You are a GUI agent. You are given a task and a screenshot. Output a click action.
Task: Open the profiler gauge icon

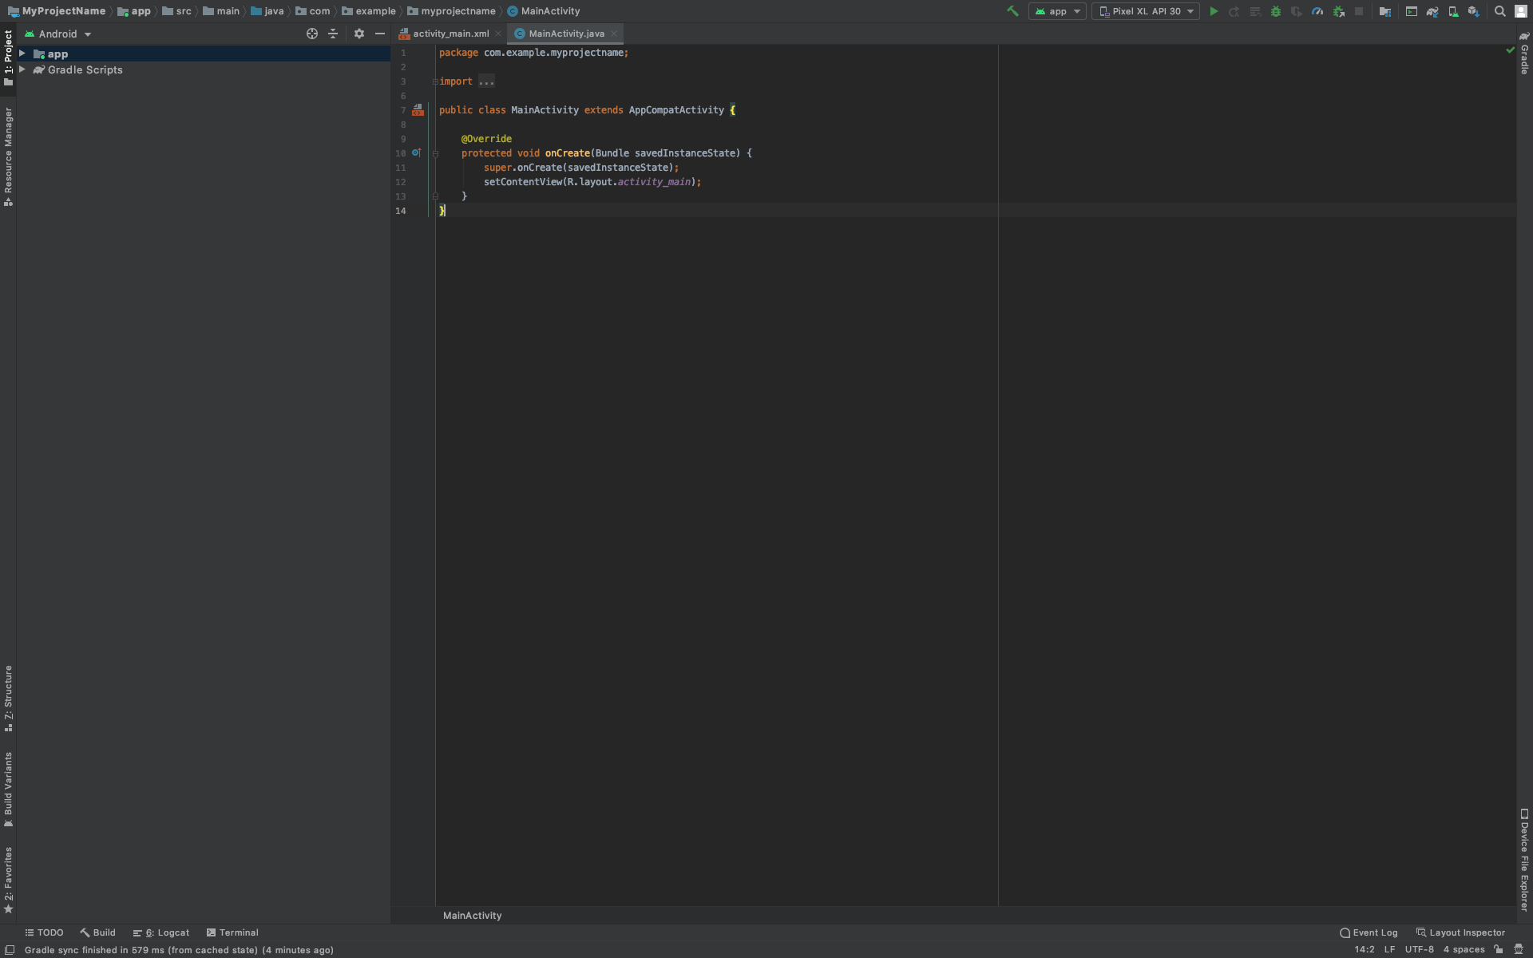tap(1317, 11)
